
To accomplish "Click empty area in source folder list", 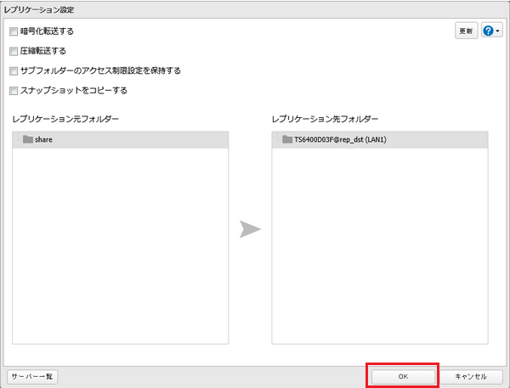I will [119, 255].
